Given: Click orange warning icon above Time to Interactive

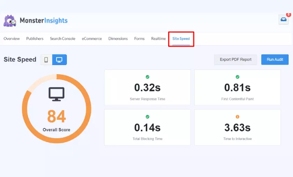Looking at the screenshot, I should click(238, 117).
